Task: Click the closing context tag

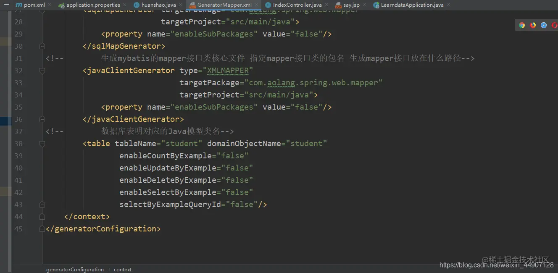Action: click(87, 217)
